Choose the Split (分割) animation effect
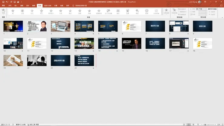Screen dimensions: 224x126 coord(61,12)
